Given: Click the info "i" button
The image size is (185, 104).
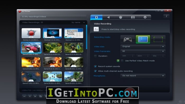Looking at the screenshot, I should click(166, 16).
